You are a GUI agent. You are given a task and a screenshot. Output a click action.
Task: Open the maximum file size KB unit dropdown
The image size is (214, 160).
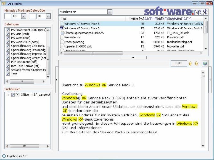pyautogui.click(x=48, y=16)
